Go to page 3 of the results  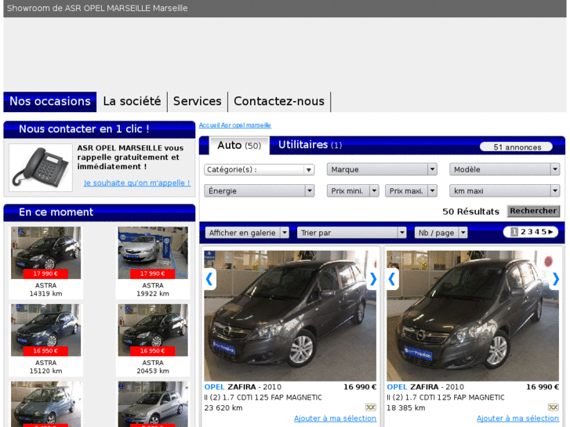pyautogui.click(x=529, y=232)
